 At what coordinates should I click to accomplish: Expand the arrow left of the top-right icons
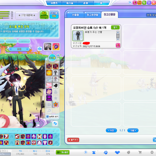coord(130,3)
